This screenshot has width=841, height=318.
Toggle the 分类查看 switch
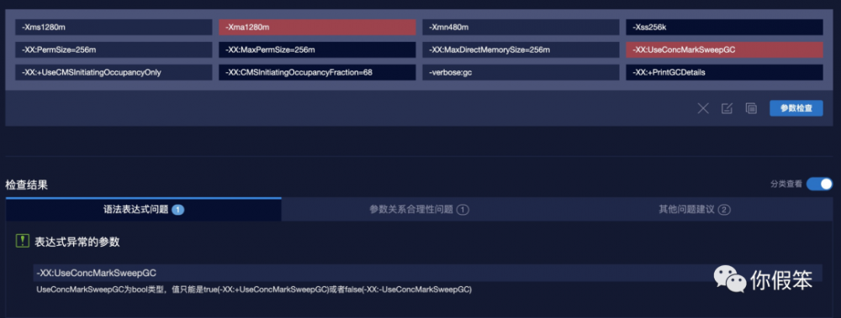coord(819,184)
